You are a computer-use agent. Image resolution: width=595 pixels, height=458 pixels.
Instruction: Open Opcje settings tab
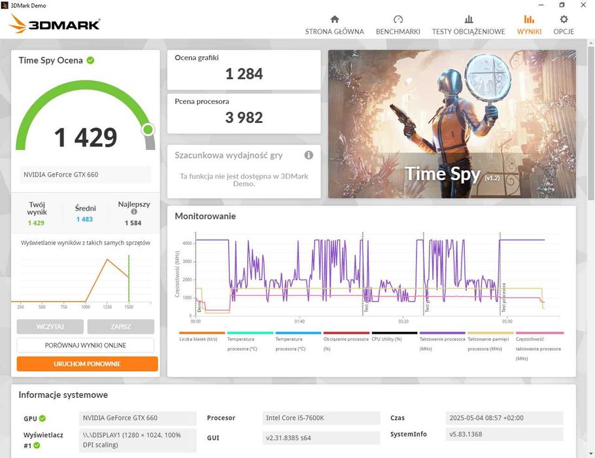[564, 25]
